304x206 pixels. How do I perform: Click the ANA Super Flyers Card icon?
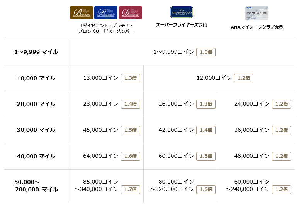coord(181,12)
